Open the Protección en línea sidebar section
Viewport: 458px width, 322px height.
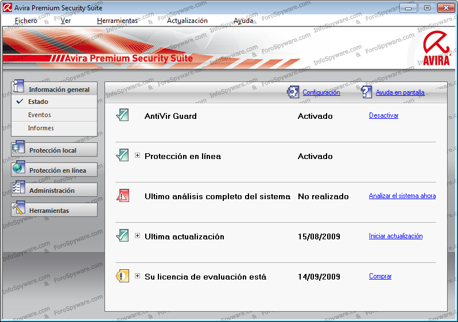coord(54,170)
